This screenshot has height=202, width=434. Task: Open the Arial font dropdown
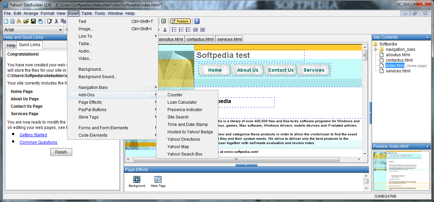click(x=60, y=30)
